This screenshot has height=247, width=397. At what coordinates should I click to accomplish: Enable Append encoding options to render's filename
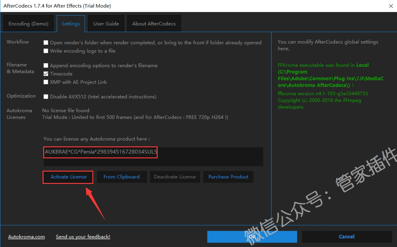tap(46, 66)
